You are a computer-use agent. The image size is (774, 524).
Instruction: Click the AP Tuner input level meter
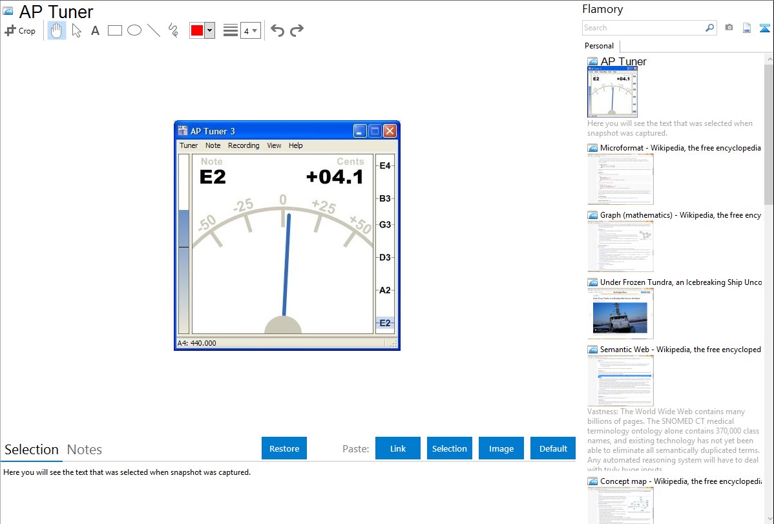click(x=183, y=244)
